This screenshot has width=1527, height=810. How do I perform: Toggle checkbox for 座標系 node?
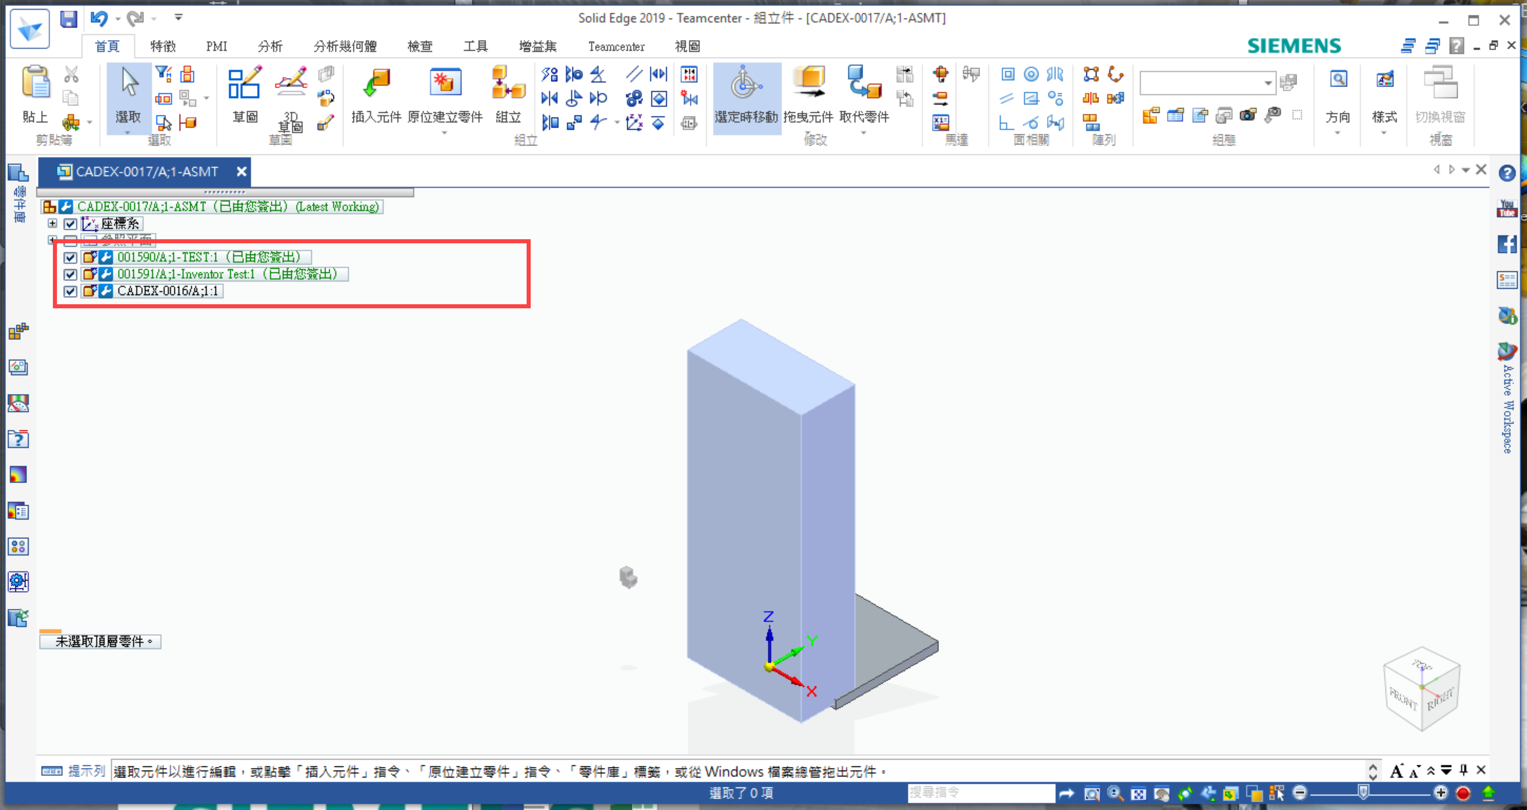point(70,224)
